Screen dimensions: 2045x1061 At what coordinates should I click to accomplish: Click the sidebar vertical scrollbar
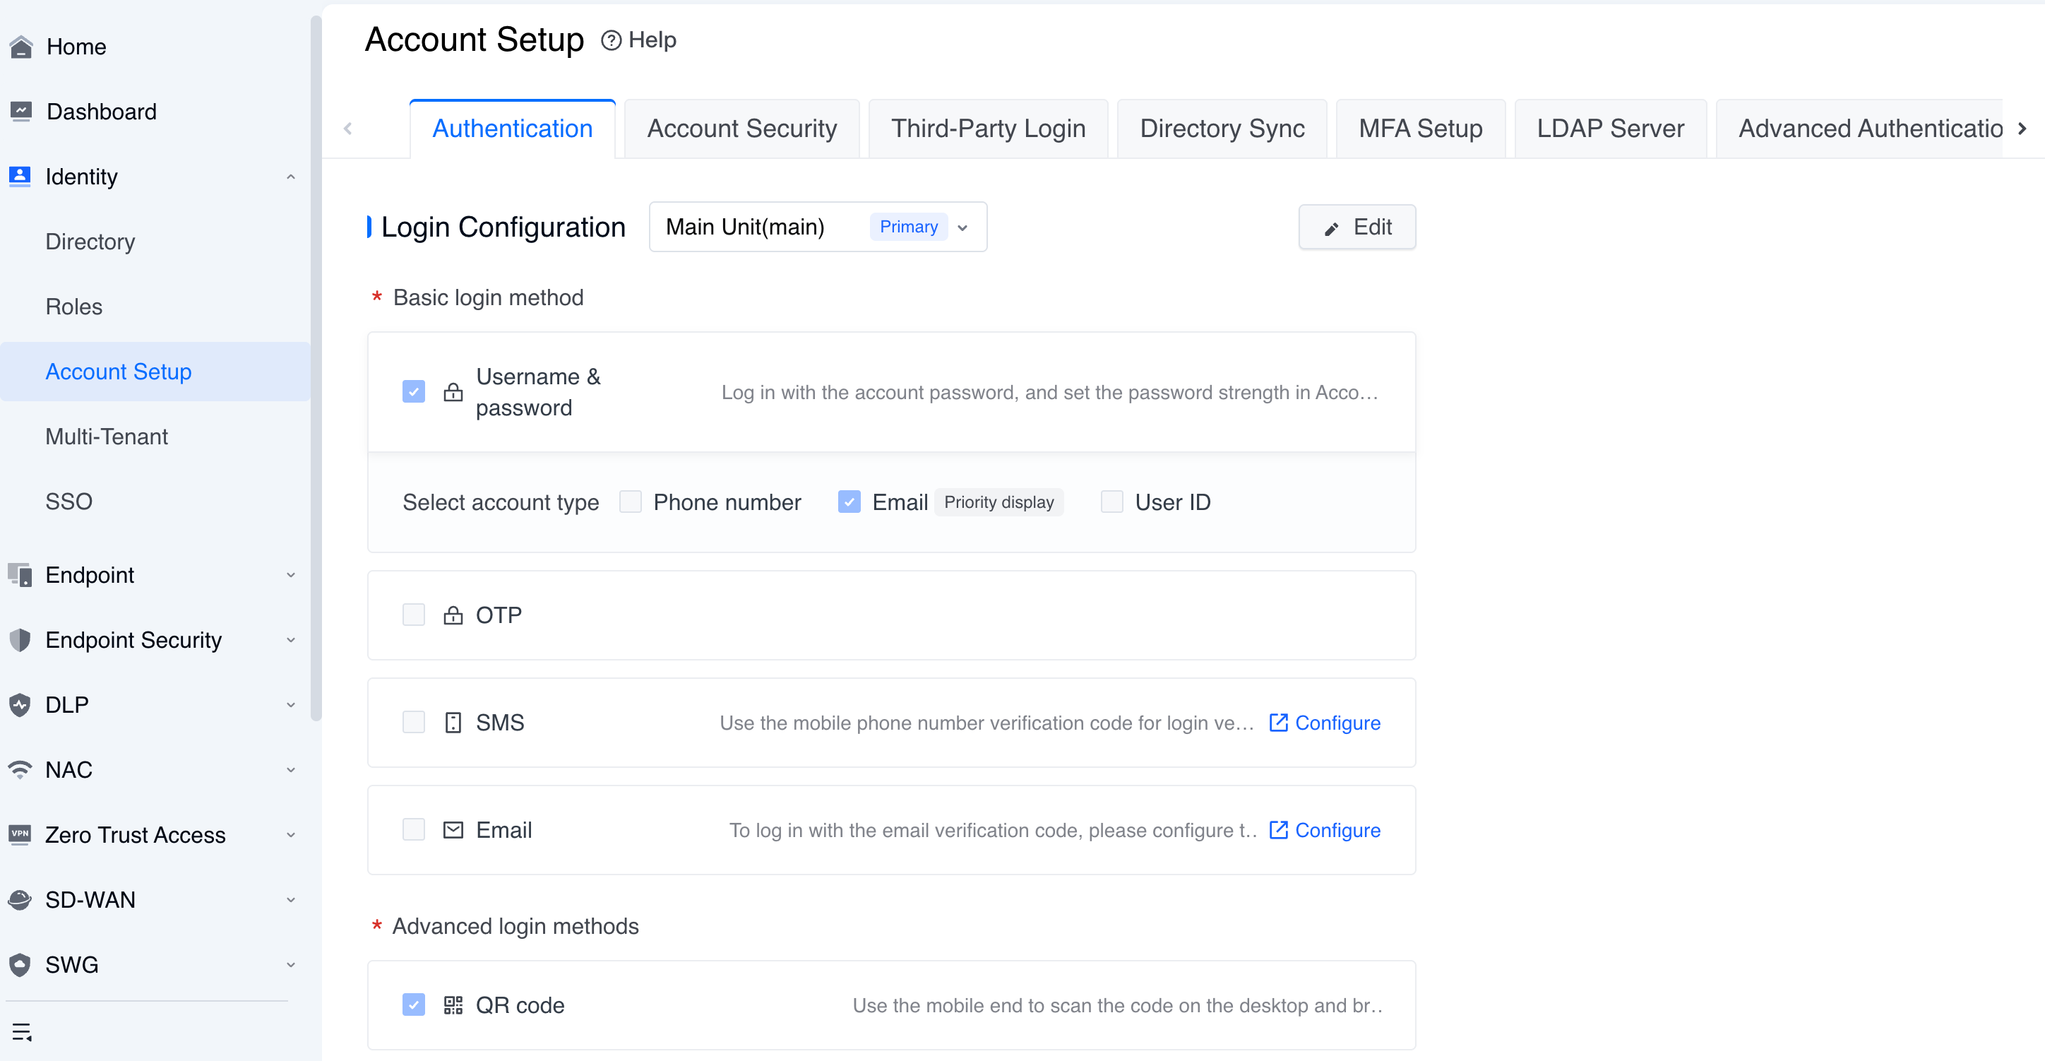click(x=316, y=365)
